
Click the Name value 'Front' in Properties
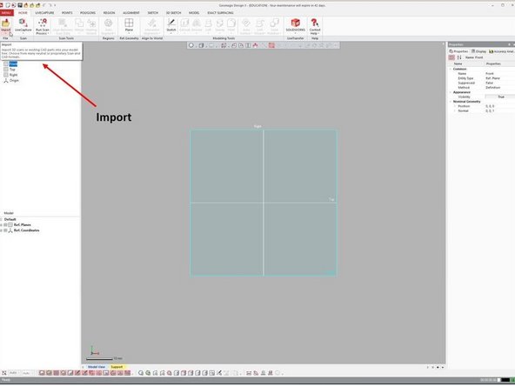(490, 74)
